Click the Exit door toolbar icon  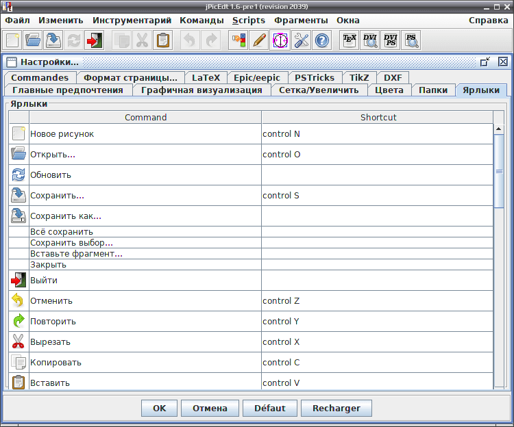(x=94, y=40)
